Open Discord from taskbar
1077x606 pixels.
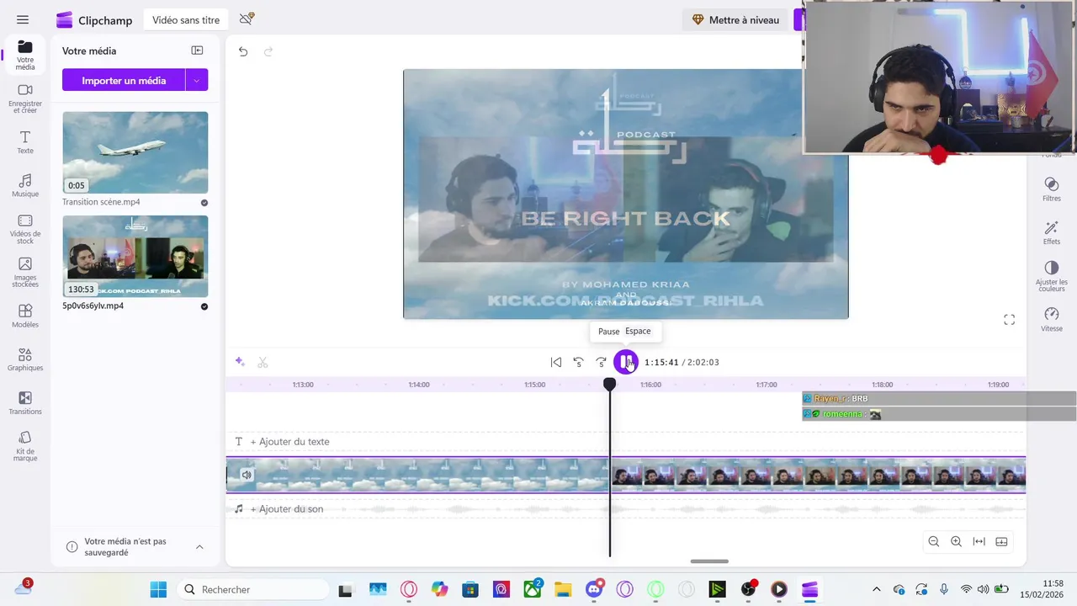pyautogui.click(x=595, y=589)
